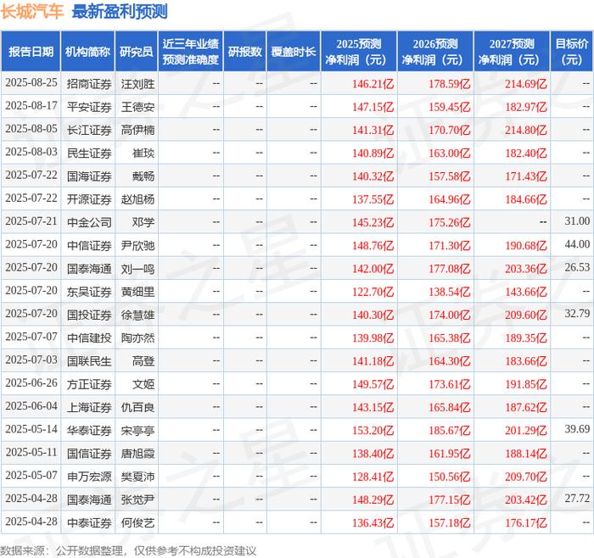Click analyst name 陶亦然
The height and width of the screenshot is (558, 594).
(137, 338)
